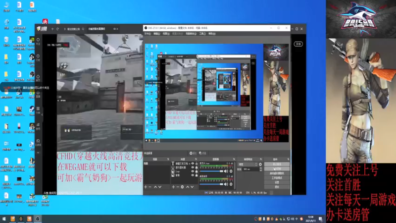Select the 场景 scene row in the Scenes list

[156, 164]
